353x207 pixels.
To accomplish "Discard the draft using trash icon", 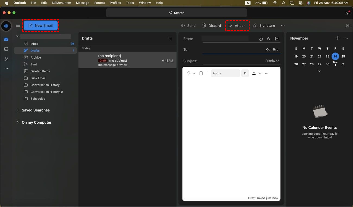I will (204, 26).
